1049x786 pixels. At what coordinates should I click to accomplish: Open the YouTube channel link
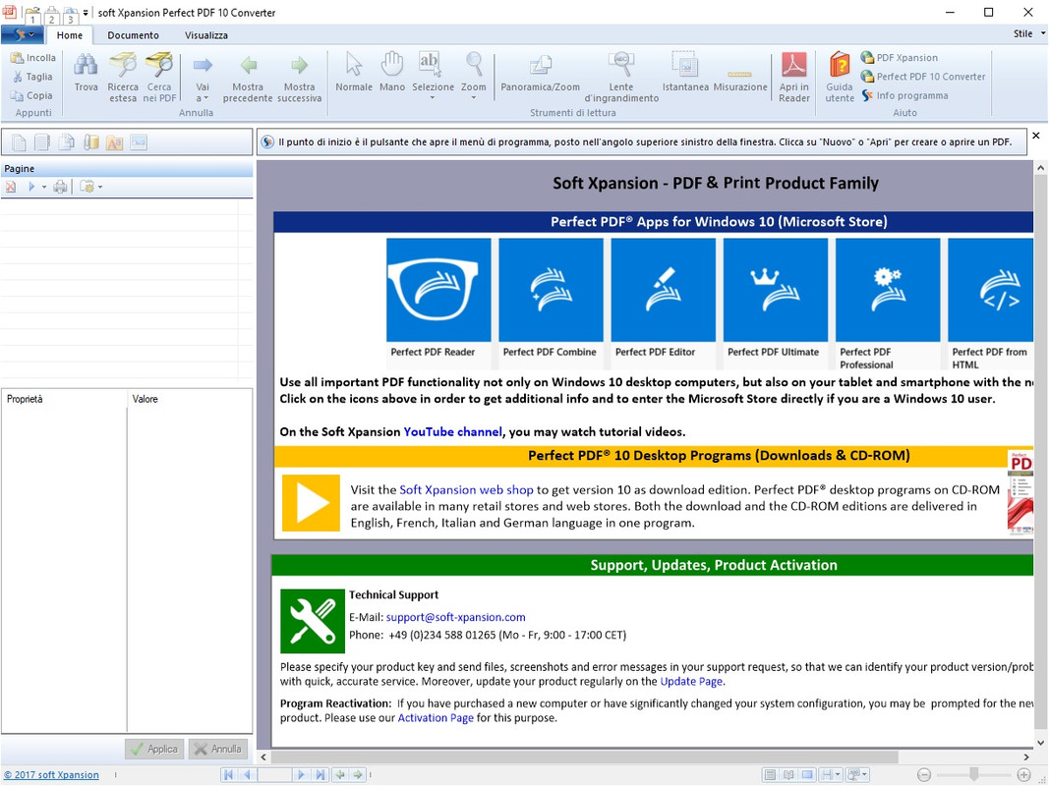click(x=452, y=431)
